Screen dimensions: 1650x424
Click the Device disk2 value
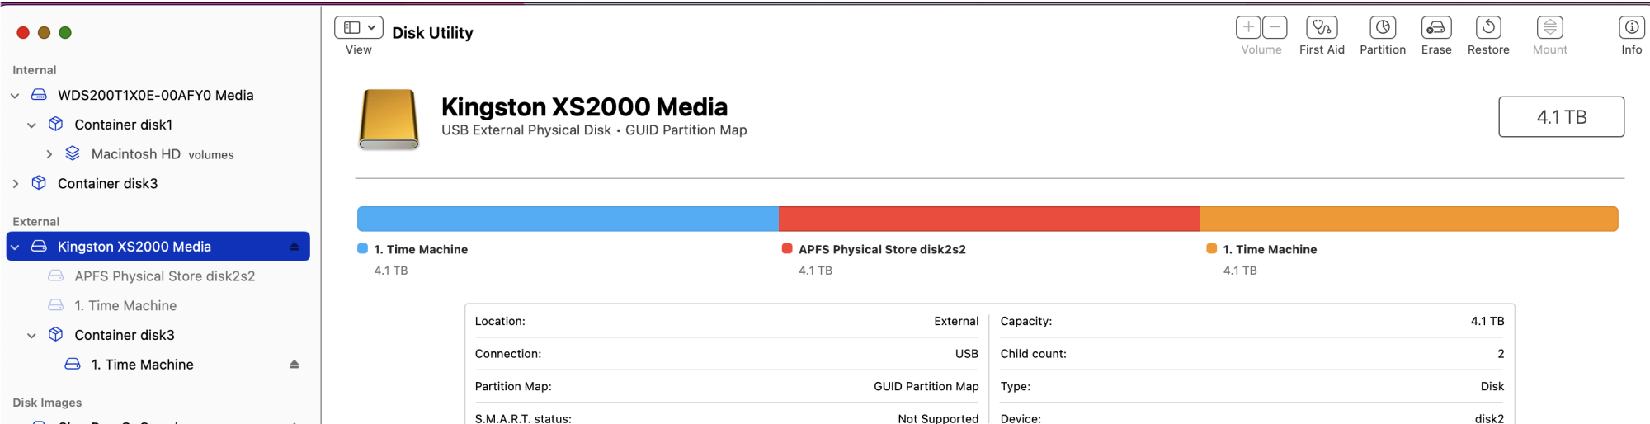point(1489,418)
